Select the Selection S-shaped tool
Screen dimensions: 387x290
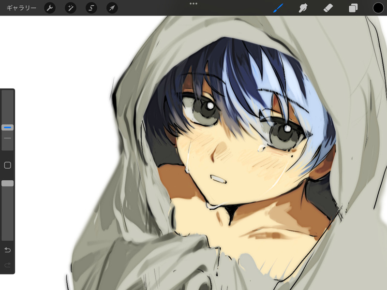pos(91,8)
